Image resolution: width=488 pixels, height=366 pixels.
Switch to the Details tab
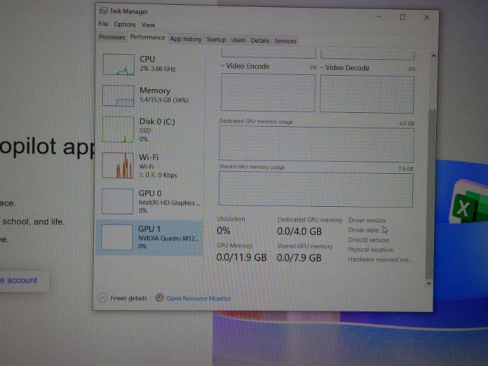coord(260,40)
